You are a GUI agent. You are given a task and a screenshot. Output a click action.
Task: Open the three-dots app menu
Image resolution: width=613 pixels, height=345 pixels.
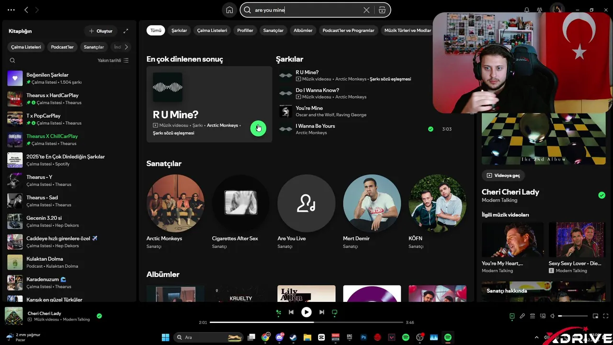click(x=11, y=10)
